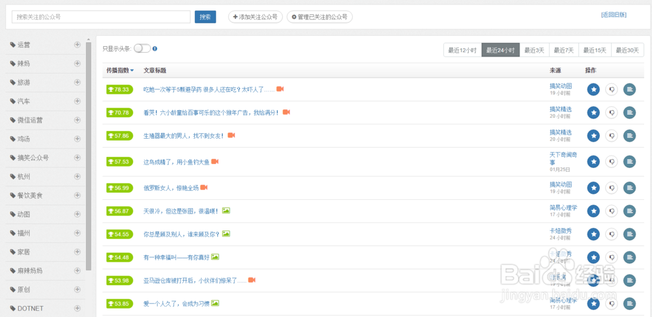Dislike the 70.78 score article
652x317 pixels.
612,113
